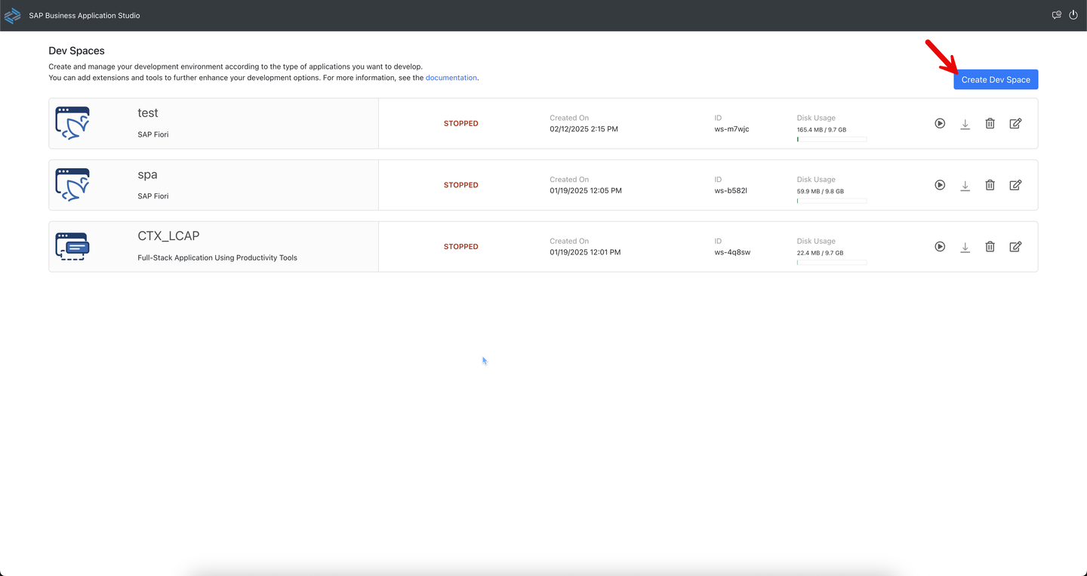
Task: Open the documentation link
Action: (451, 78)
